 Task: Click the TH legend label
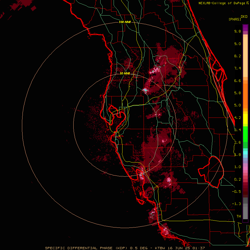point(239,216)
